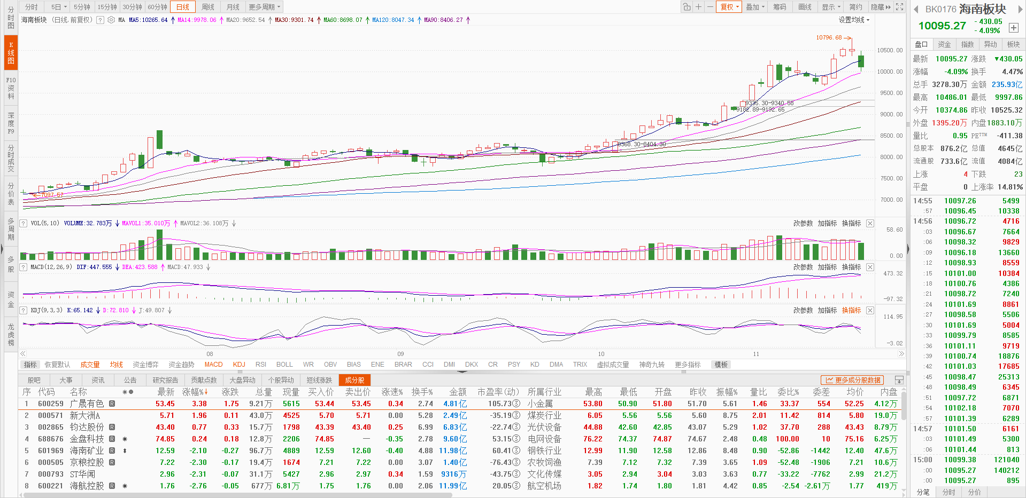Toggle 均线 moving average display

(116, 365)
